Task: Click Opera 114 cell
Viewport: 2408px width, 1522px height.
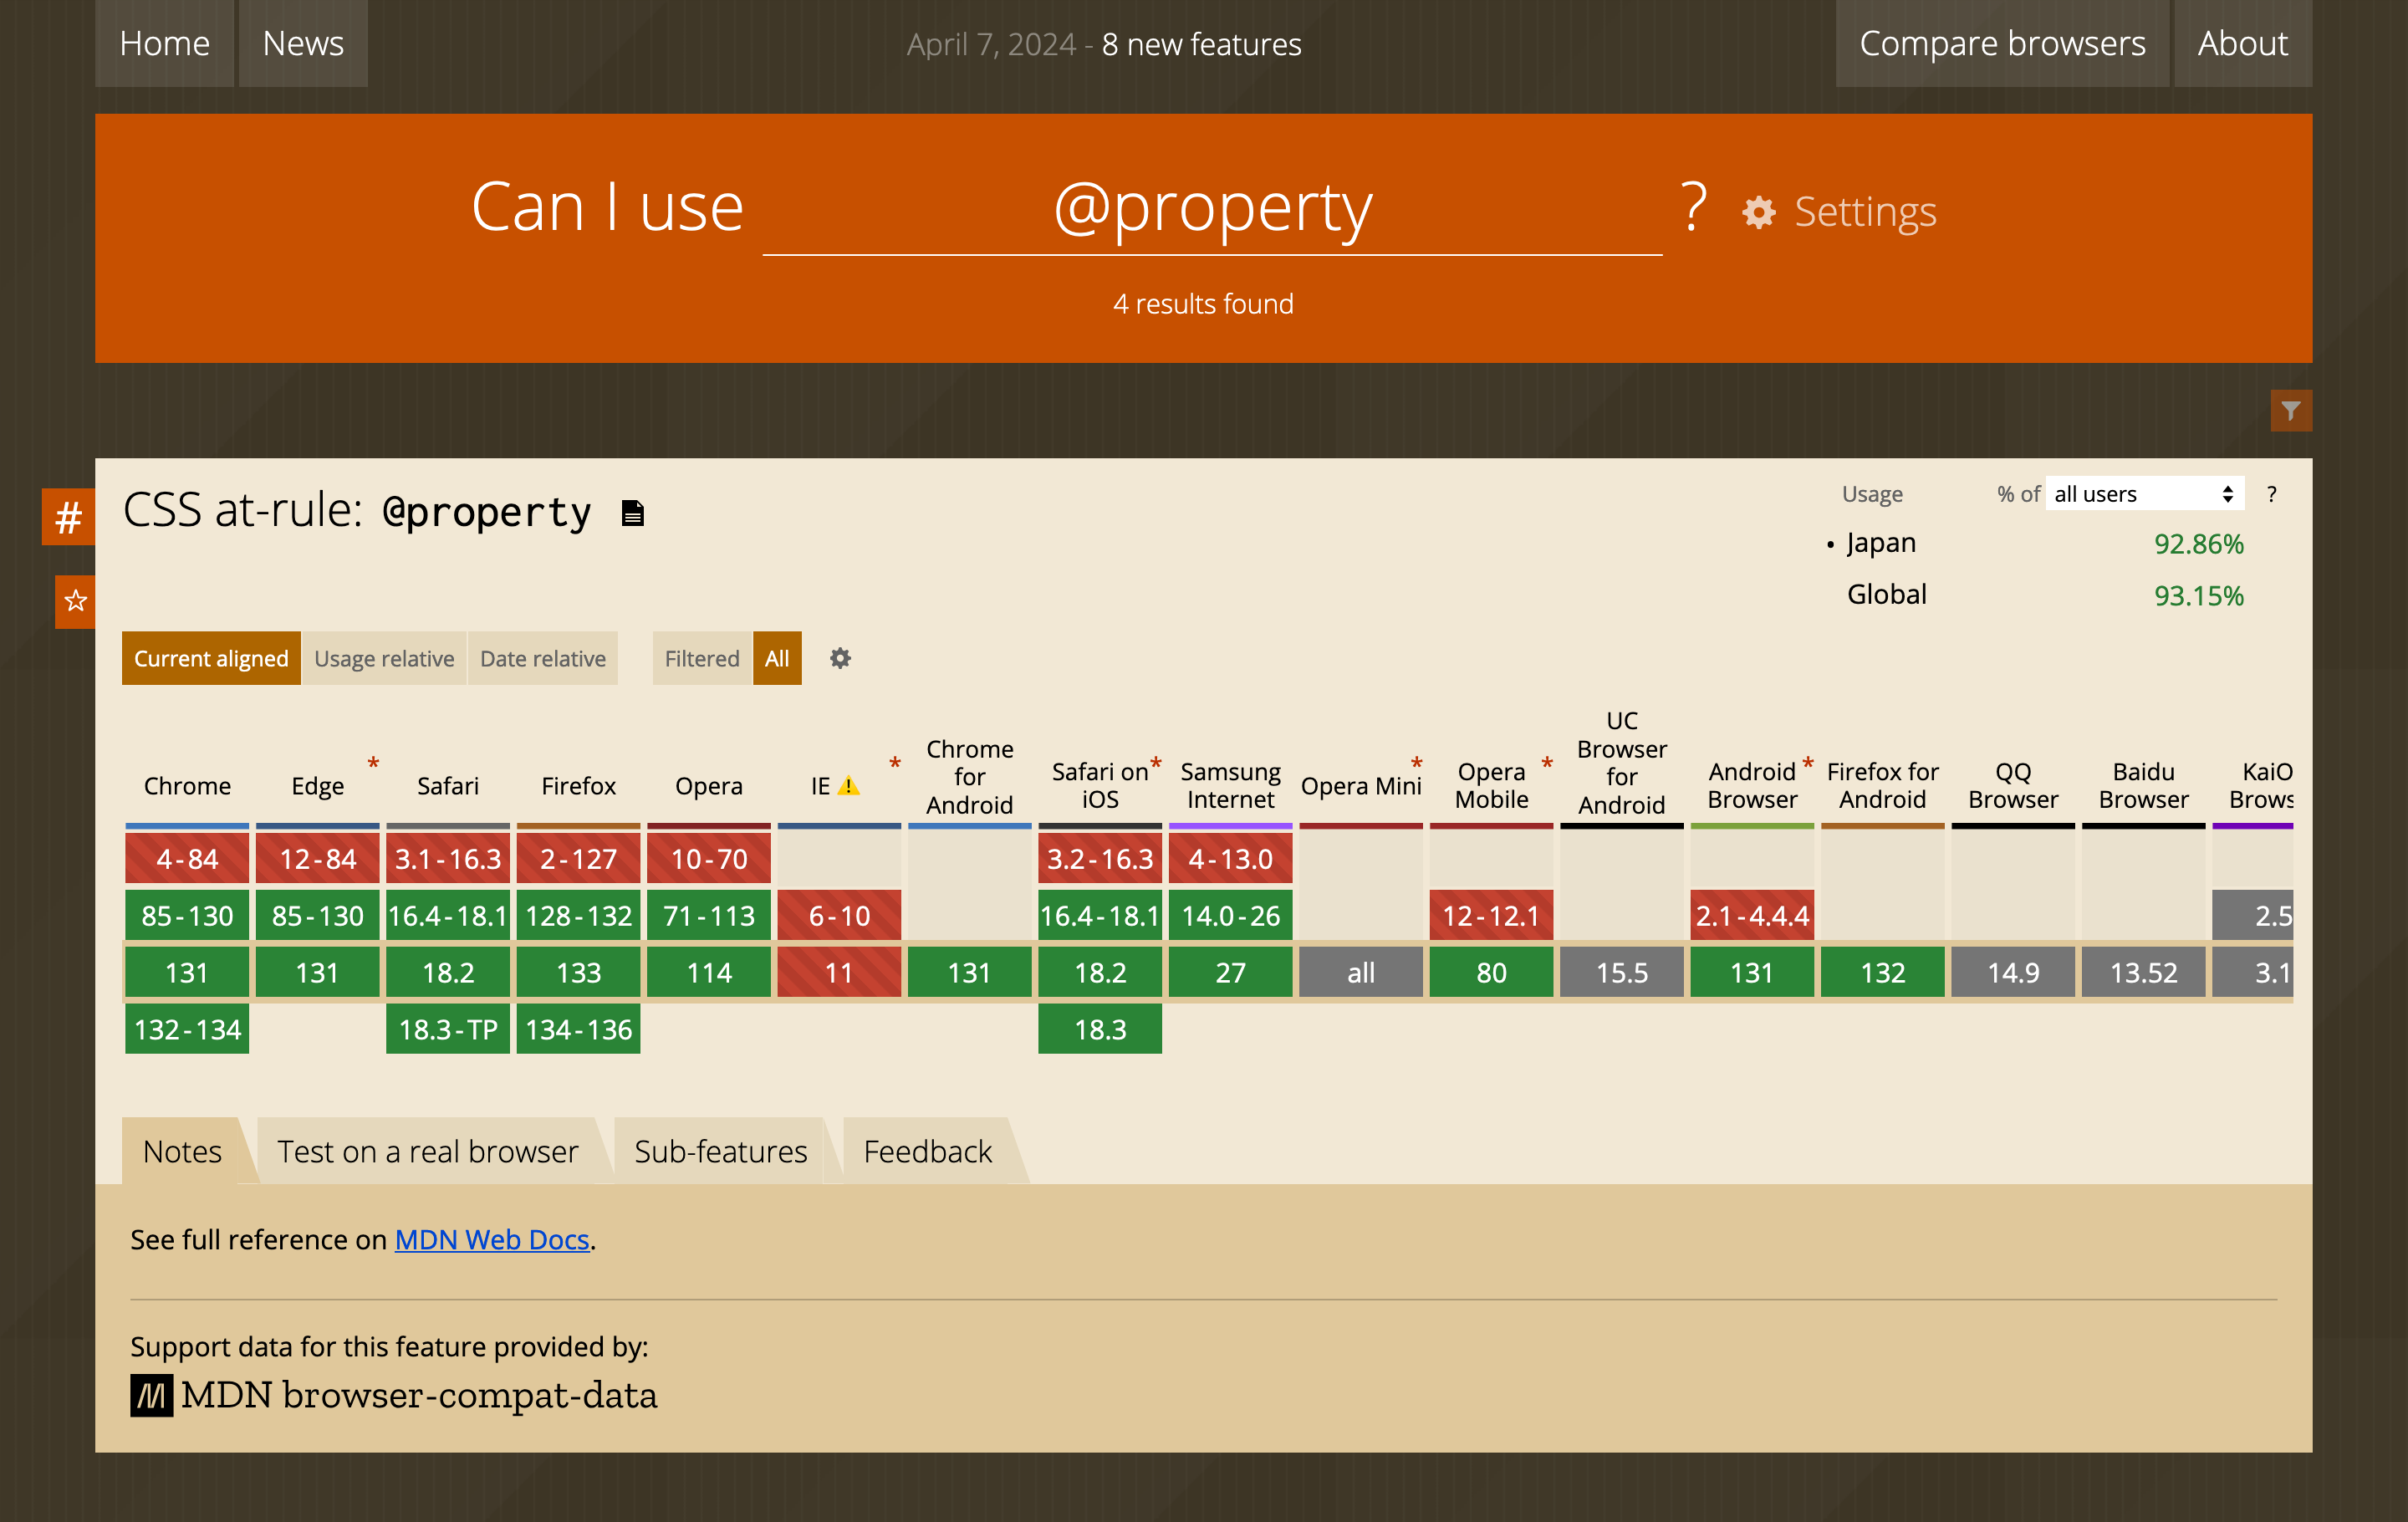Action: click(709, 972)
